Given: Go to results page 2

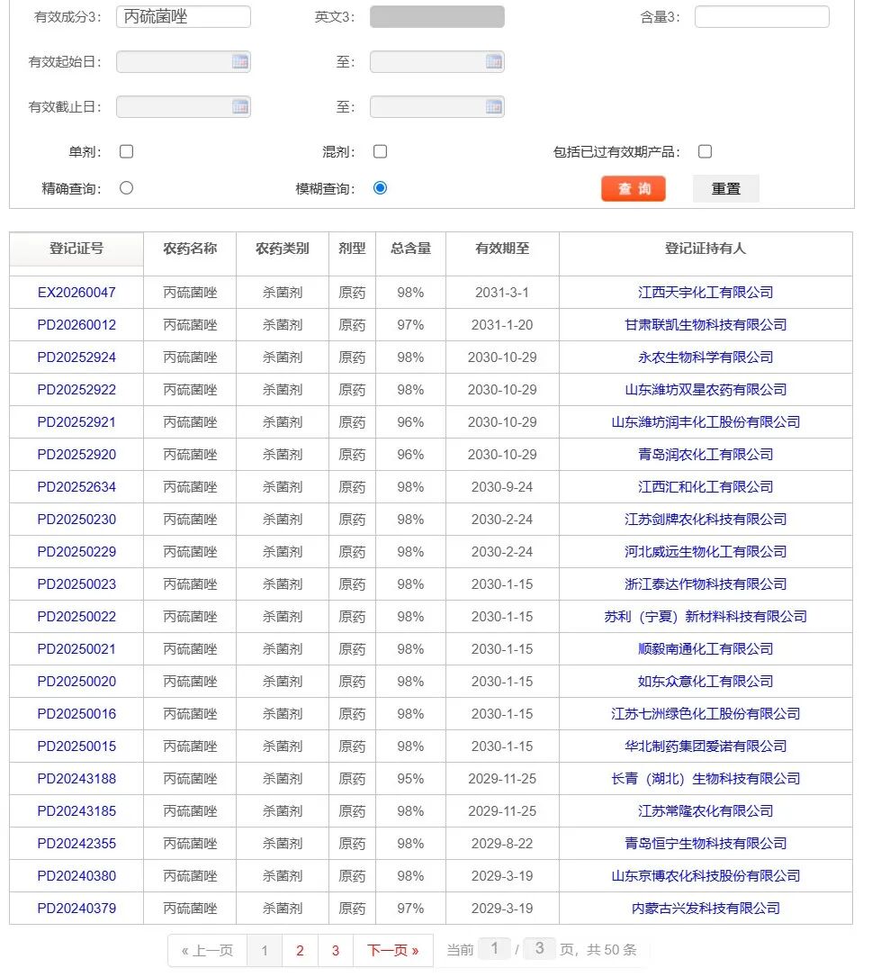Looking at the screenshot, I should point(301,950).
